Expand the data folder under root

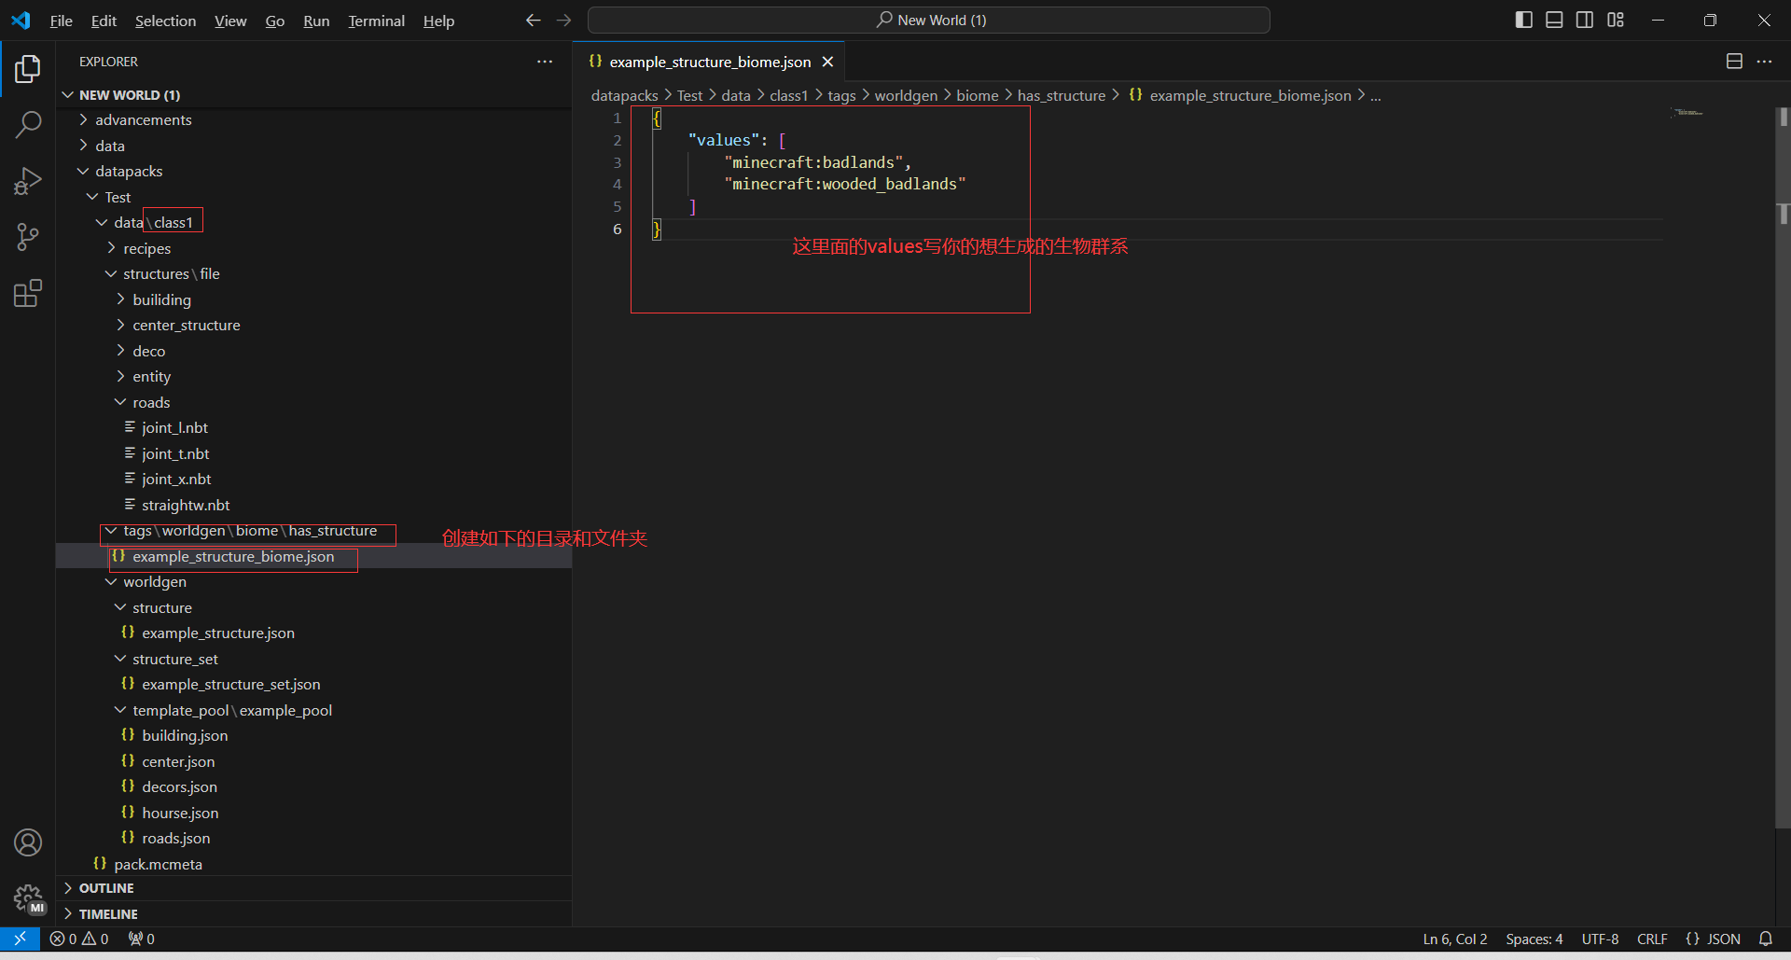pyautogui.click(x=313, y=146)
